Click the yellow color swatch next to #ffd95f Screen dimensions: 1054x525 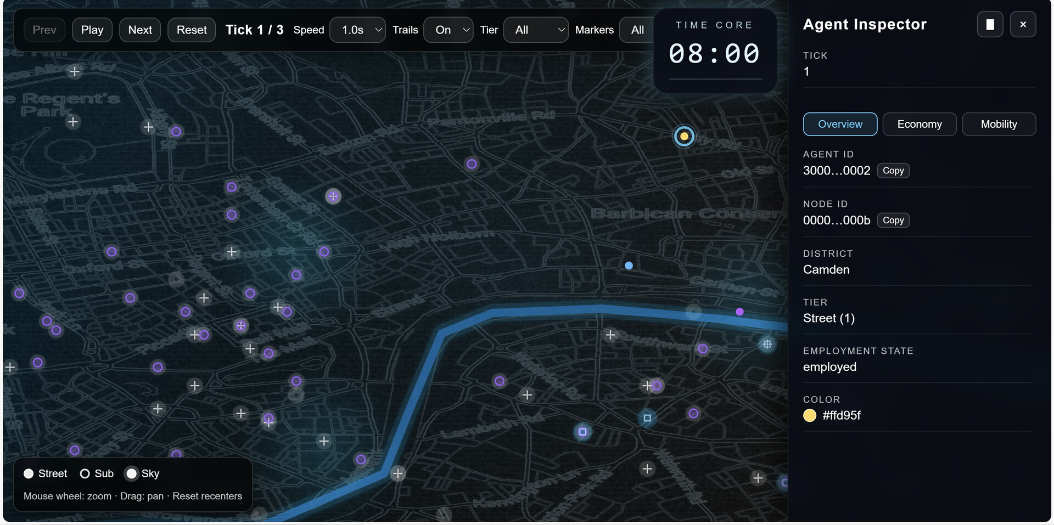810,415
